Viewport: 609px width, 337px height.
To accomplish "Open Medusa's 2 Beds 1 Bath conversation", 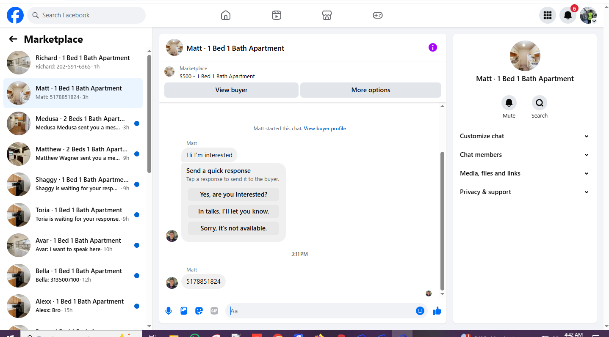I will 73,123.
